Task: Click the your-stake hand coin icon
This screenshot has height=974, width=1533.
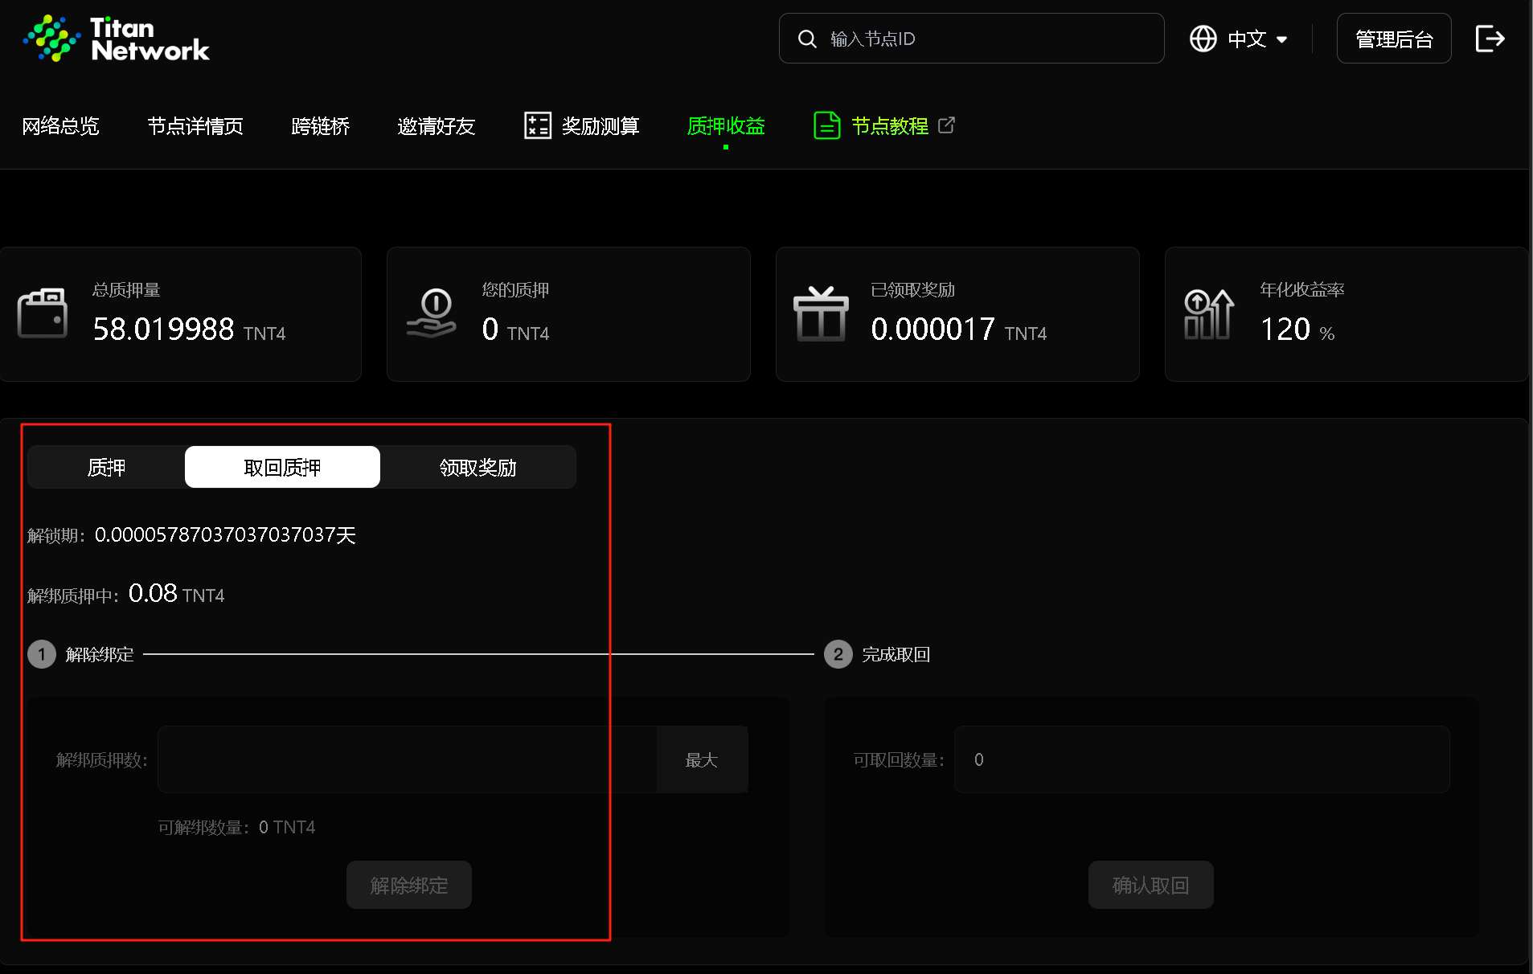Action: 432,313
